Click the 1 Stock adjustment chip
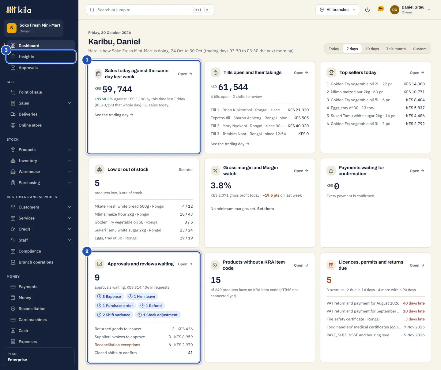Screen dimensions: 441x370 (158, 315)
